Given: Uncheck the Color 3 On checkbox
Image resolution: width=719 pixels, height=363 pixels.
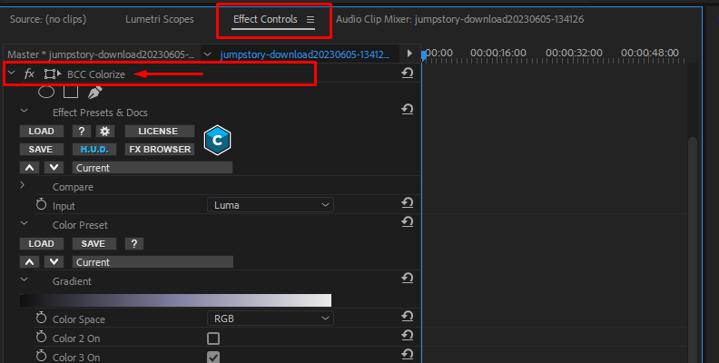Looking at the screenshot, I should [x=213, y=357].
